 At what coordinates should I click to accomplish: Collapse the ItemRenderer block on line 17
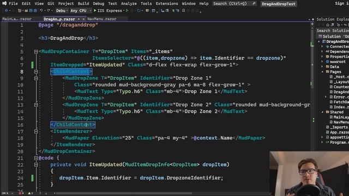point(36,132)
